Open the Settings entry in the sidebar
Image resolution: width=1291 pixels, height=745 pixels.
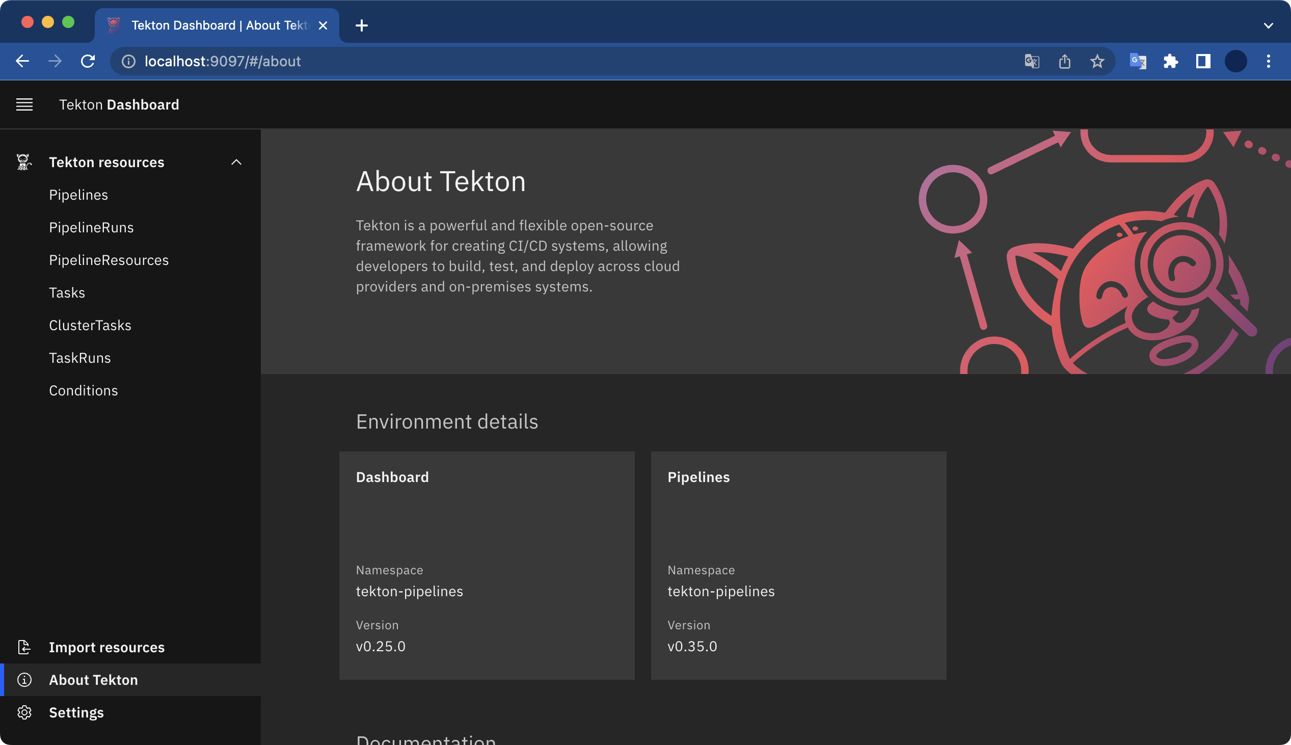pyautogui.click(x=76, y=712)
